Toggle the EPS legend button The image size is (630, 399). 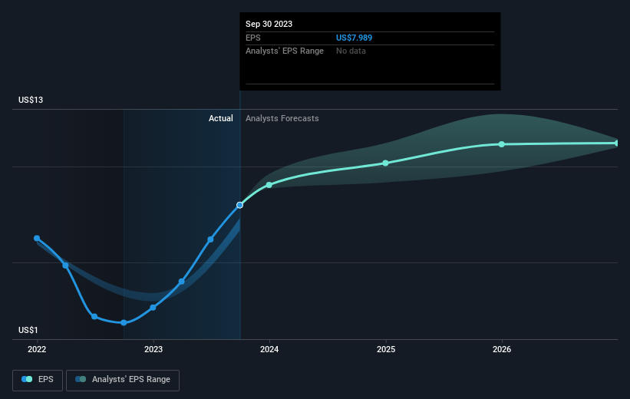(x=38, y=380)
